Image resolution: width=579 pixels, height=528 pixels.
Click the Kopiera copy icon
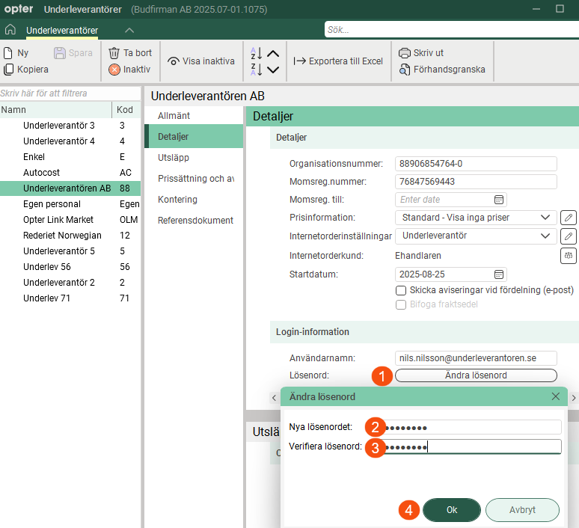[x=8, y=70]
